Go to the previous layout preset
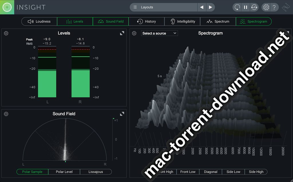The image size is (293, 182). (x=202, y=7)
